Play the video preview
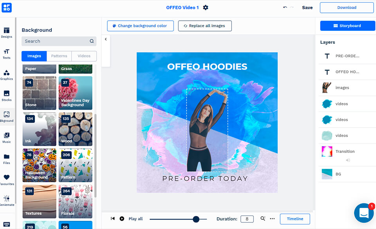This screenshot has width=376, height=229. pos(122,218)
